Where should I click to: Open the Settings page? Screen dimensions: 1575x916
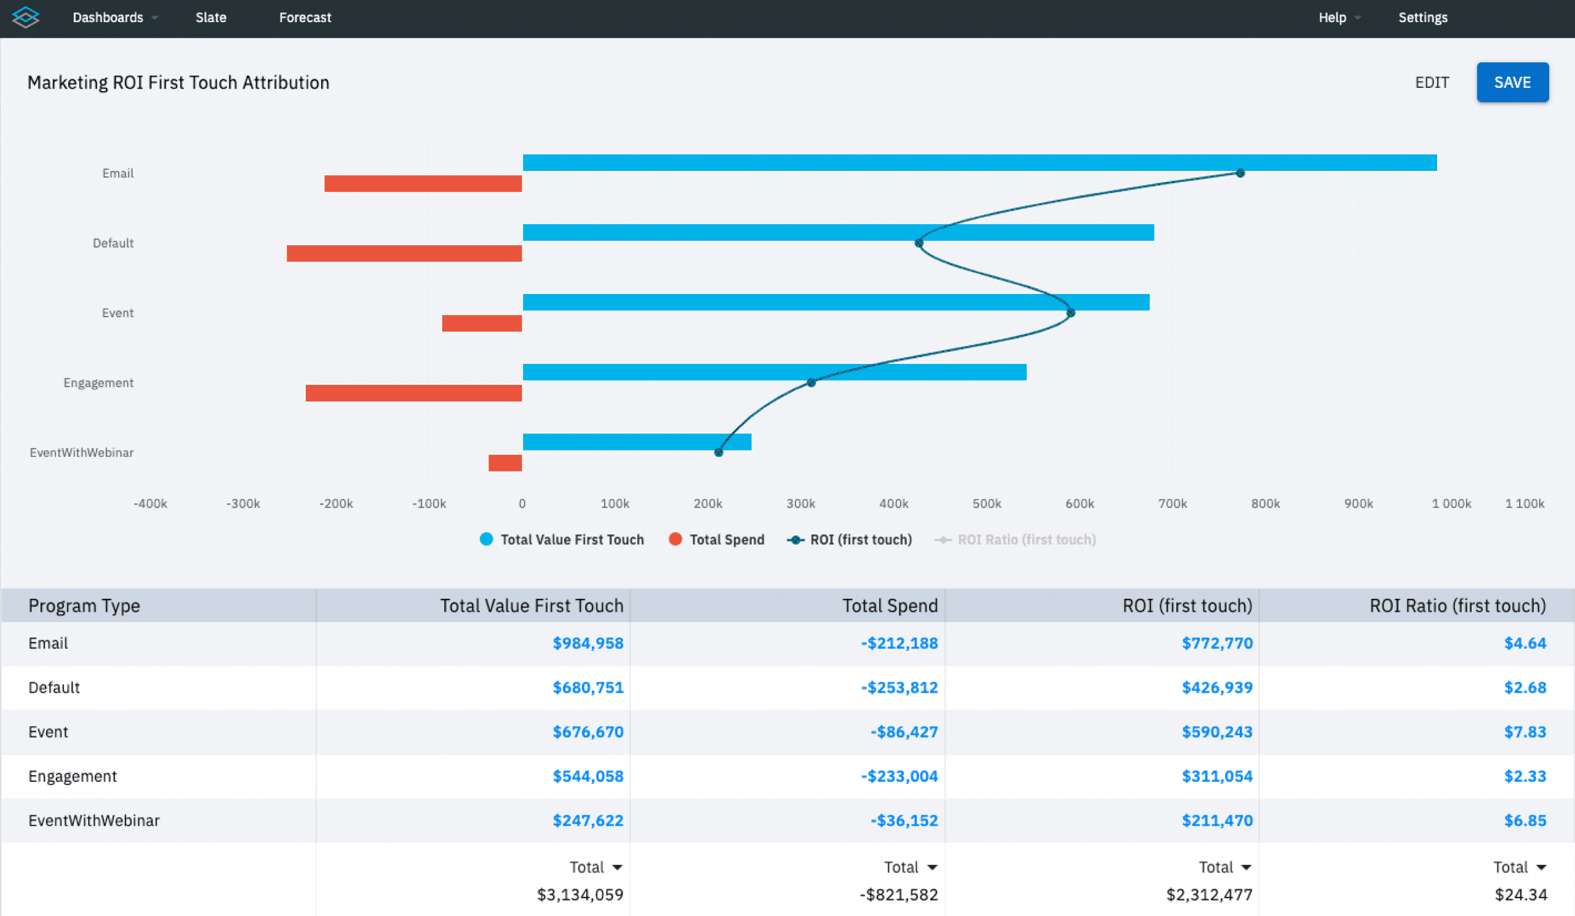(1422, 17)
